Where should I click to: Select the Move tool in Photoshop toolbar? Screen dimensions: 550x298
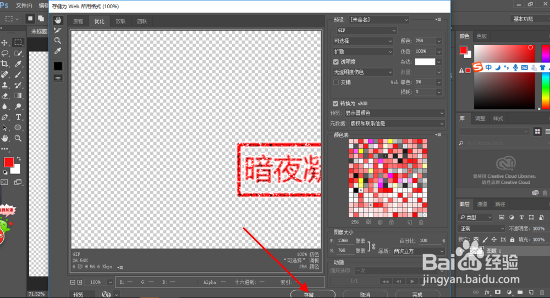5,43
